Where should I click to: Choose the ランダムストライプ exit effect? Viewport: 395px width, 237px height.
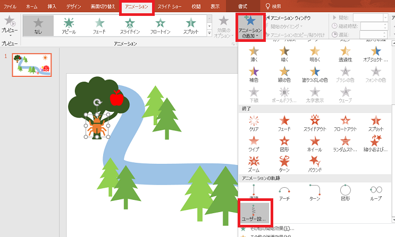click(345, 144)
